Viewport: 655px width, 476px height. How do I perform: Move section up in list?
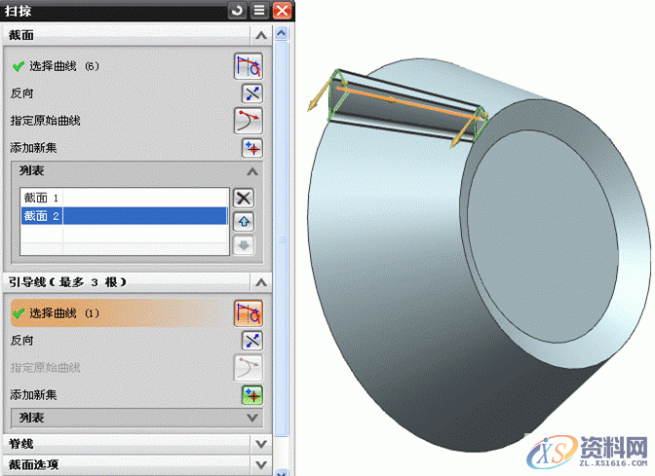pyautogui.click(x=244, y=221)
